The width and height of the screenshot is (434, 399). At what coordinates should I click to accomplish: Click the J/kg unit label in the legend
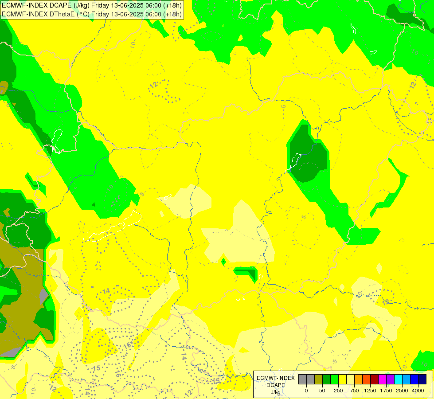tap(275, 392)
